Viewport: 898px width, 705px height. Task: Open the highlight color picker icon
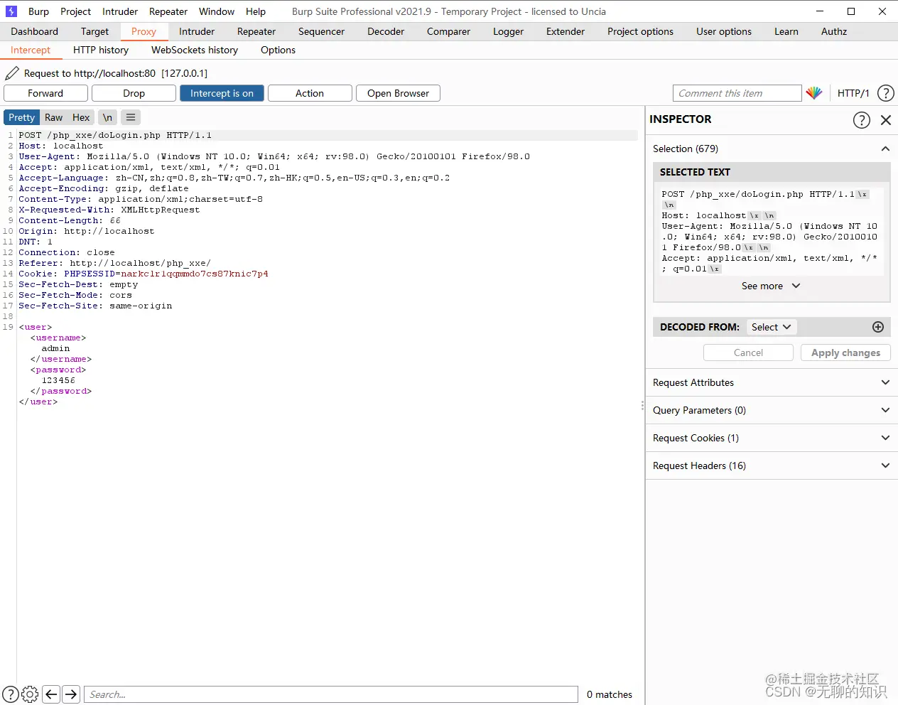(814, 93)
